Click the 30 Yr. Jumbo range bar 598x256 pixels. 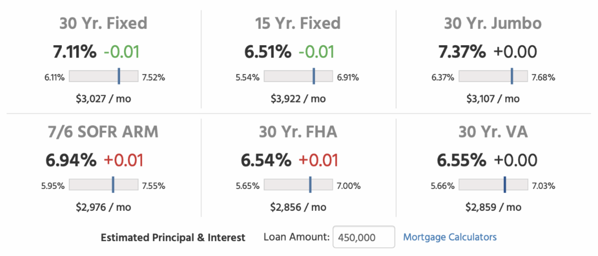pyautogui.click(x=493, y=76)
